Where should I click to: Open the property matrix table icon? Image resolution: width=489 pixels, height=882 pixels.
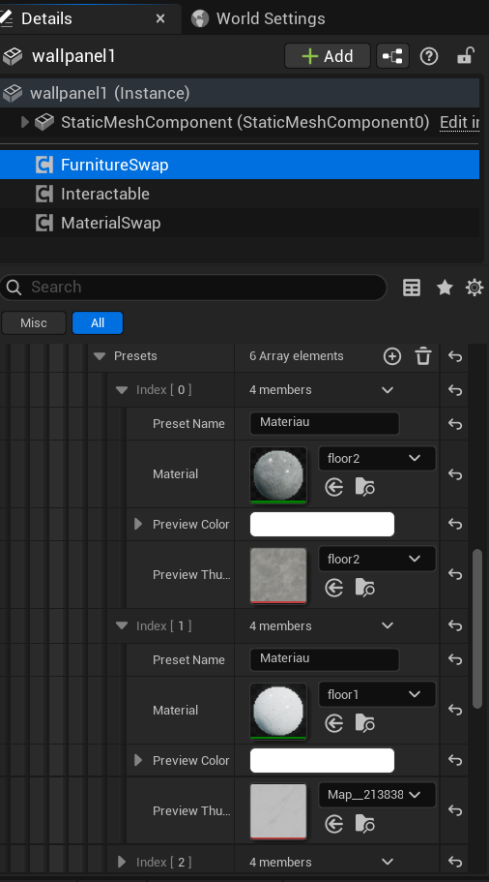412,288
